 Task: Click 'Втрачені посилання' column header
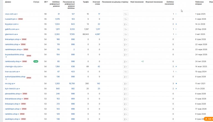tap(154, 2)
